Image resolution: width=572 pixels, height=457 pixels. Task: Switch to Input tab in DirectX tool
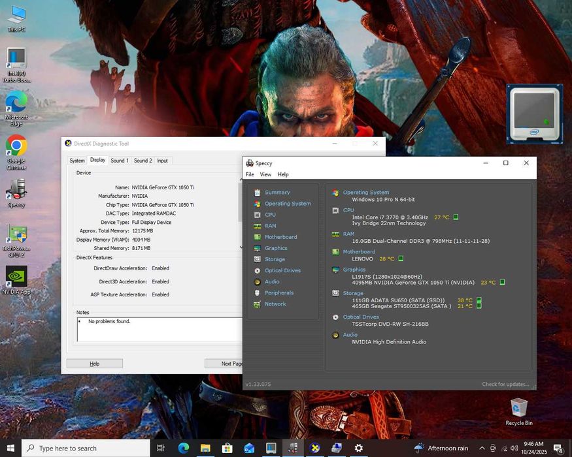click(162, 161)
